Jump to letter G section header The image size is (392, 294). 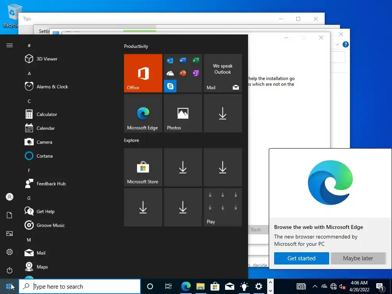point(29,198)
